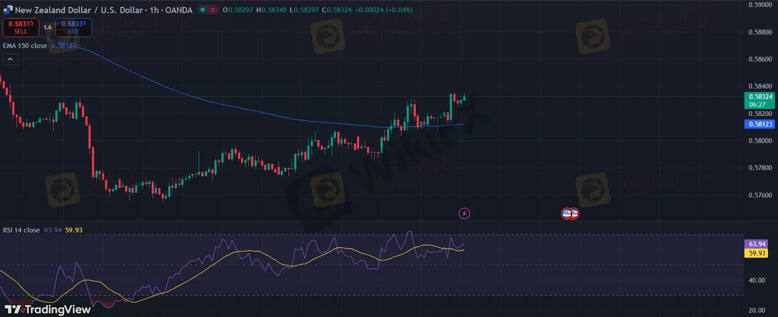Click the 0.58600 price axis tick
The image size is (778, 317).
click(760, 59)
